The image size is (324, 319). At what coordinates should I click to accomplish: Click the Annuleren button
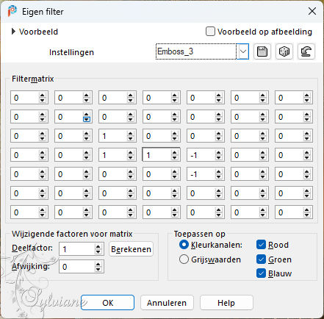coord(167,303)
